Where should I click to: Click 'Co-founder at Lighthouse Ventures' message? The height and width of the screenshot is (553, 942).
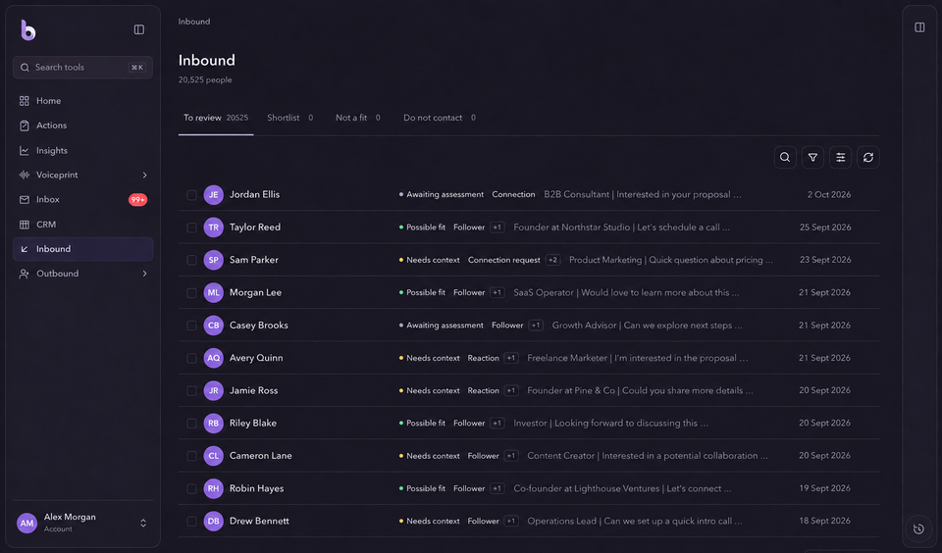622,488
